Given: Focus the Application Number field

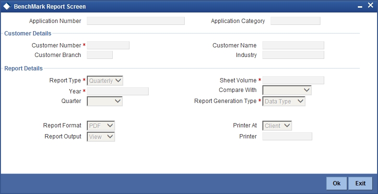Looking at the screenshot, I should [x=136, y=21].
